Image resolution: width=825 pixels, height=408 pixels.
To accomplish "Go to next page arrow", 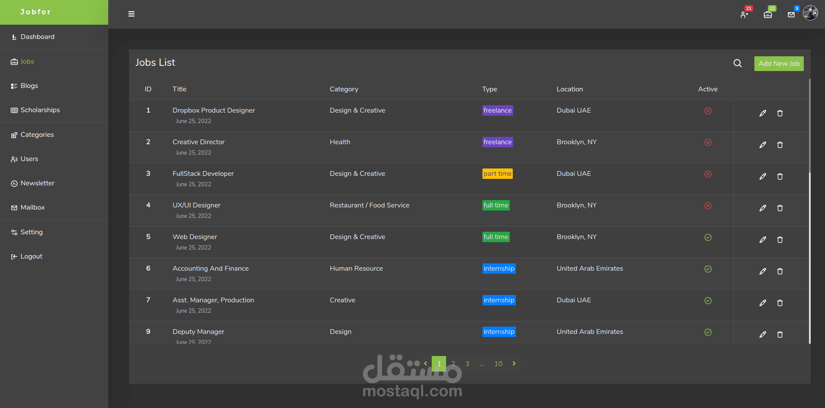I will pos(514,363).
